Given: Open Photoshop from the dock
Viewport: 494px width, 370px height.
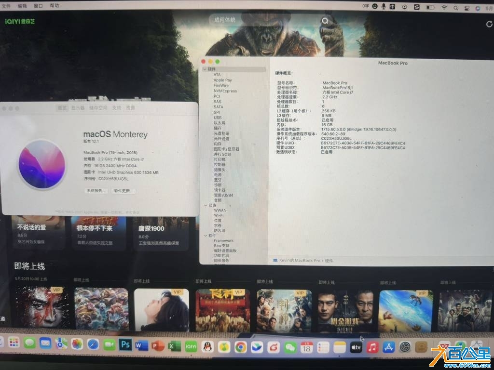Looking at the screenshot, I should [x=125, y=344].
